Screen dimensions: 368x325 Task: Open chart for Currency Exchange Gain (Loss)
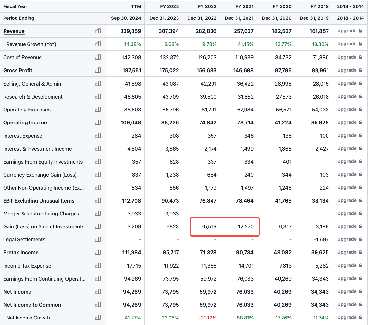[x=98, y=175]
